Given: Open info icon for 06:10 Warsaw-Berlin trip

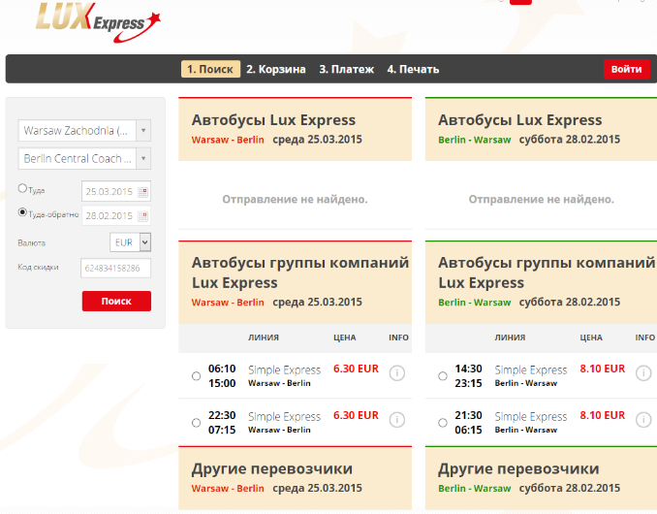Looking at the screenshot, I should (396, 374).
